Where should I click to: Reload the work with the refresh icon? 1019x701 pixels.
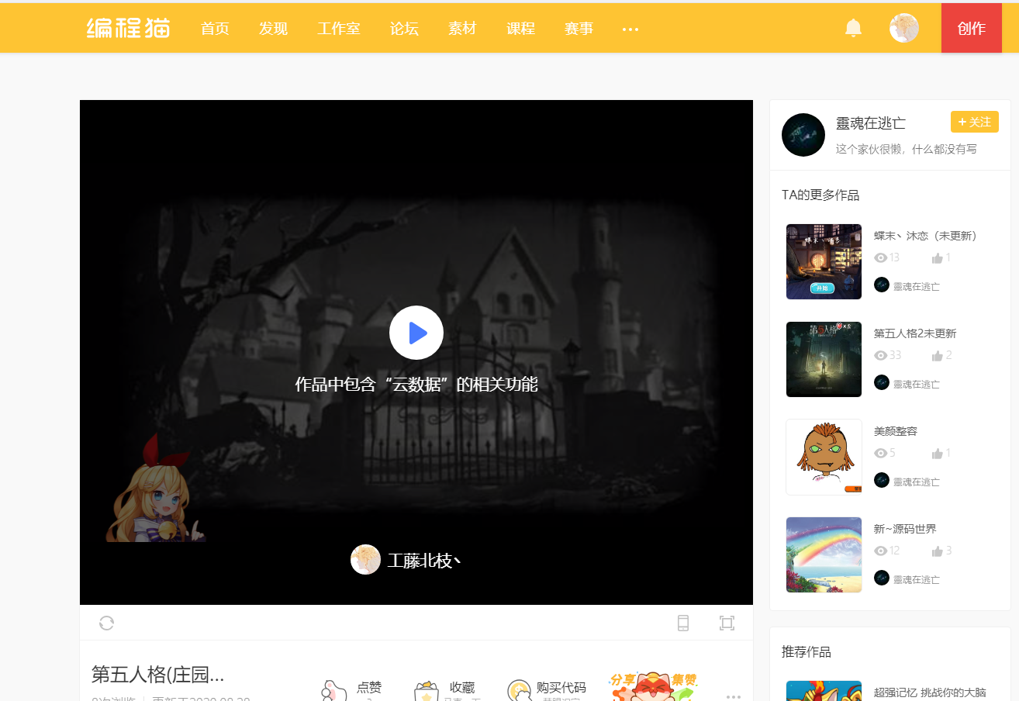(107, 623)
